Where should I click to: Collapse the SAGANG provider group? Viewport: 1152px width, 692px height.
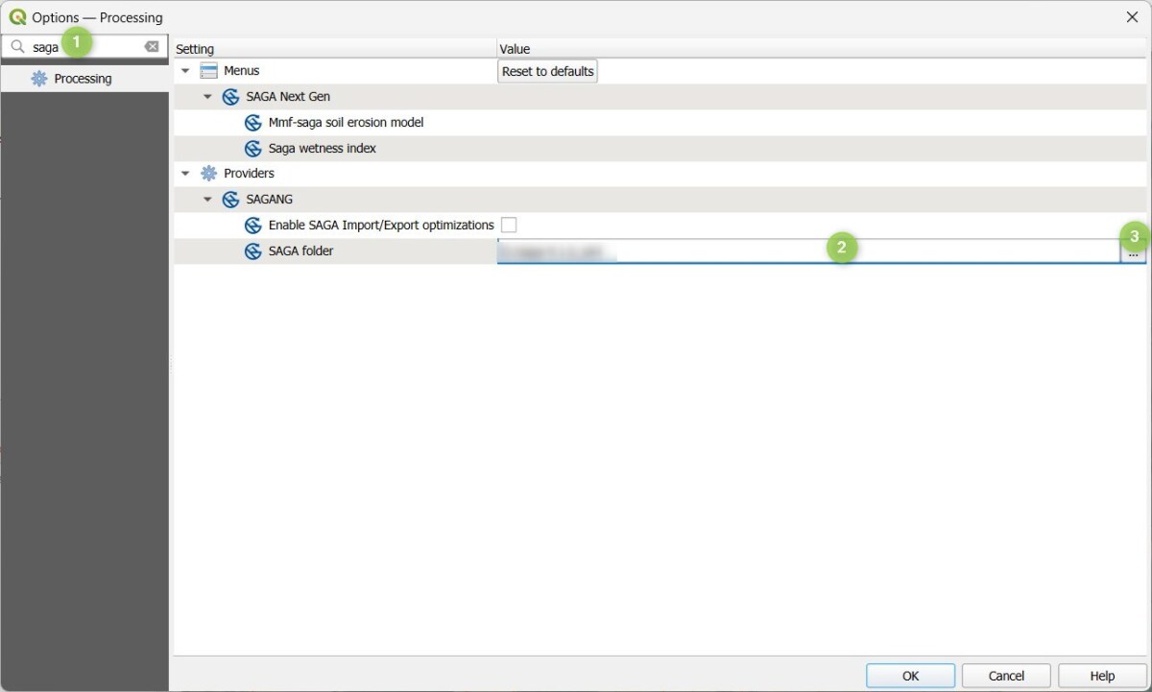tap(207, 200)
